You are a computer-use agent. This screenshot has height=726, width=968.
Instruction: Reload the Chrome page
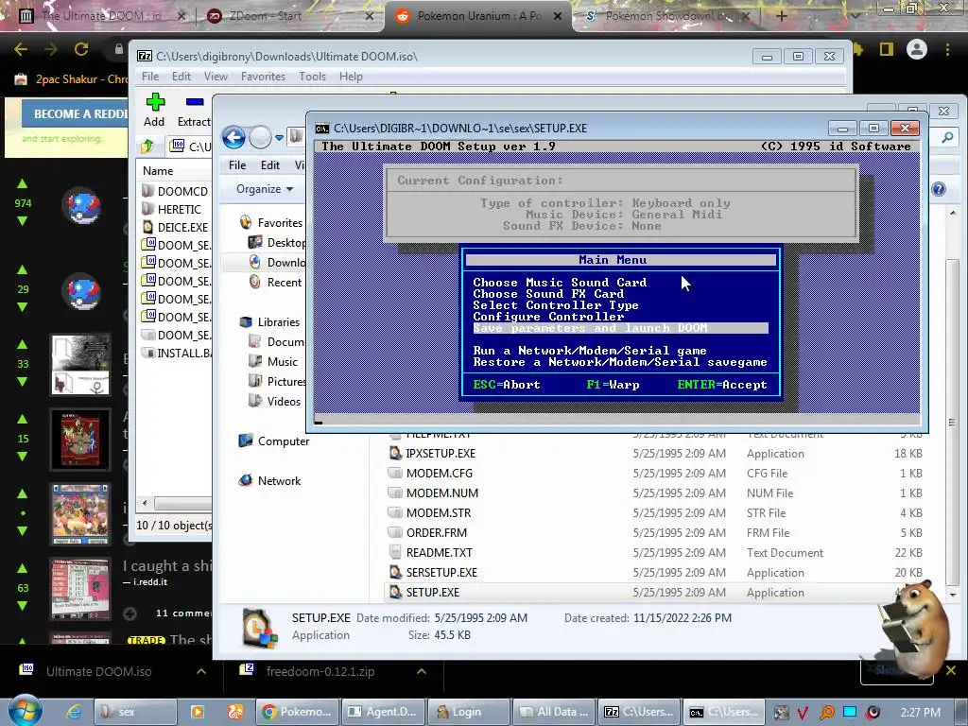(81, 49)
